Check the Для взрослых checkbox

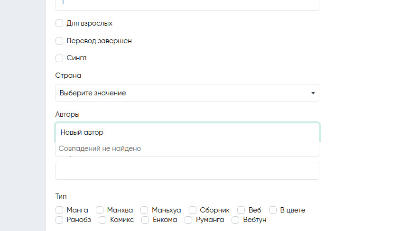coord(59,23)
